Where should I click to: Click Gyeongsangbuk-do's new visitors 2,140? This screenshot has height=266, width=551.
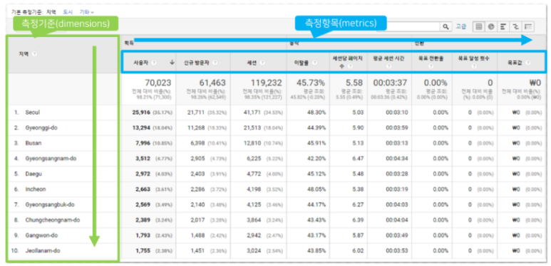(198, 205)
